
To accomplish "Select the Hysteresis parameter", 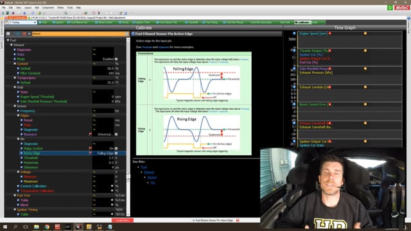I will click(x=31, y=162).
